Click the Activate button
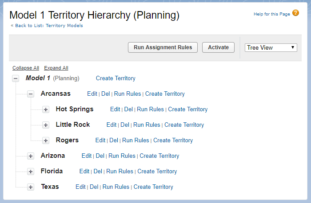Viewport: 311px width, 203px height. coord(218,47)
